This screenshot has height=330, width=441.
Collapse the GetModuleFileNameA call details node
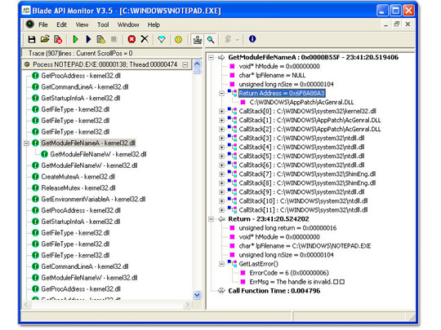click(x=211, y=58)
